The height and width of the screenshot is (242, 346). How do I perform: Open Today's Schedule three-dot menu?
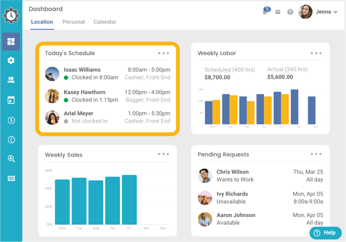point(163,53)
